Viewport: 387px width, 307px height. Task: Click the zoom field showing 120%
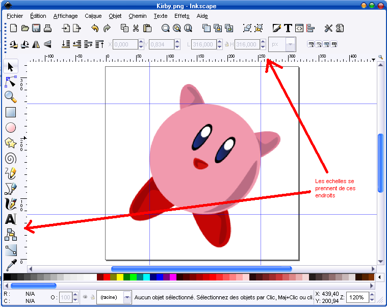(x=357, y=297)
